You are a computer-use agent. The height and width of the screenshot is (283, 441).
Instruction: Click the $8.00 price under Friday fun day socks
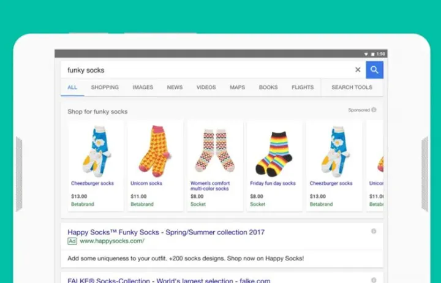pyautogui.click(x=257, y=197)
